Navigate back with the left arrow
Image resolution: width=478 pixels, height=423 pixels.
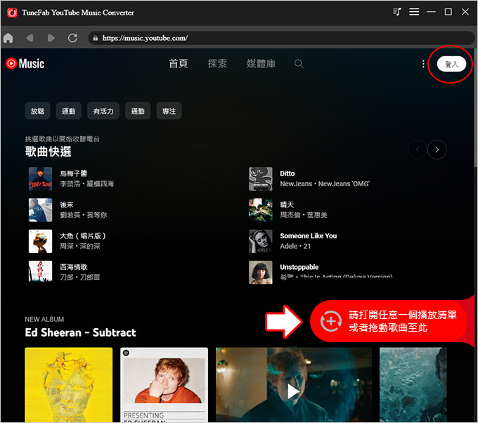point(30,38)
